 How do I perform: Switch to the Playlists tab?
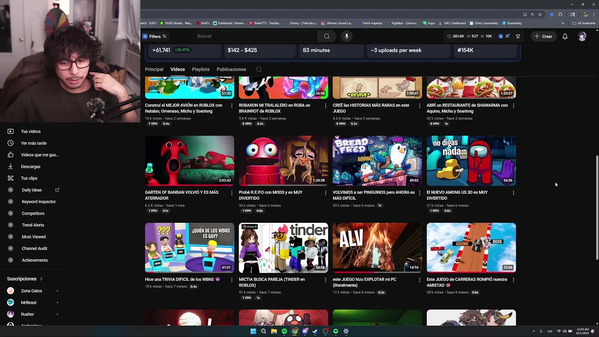pos(201,69)
